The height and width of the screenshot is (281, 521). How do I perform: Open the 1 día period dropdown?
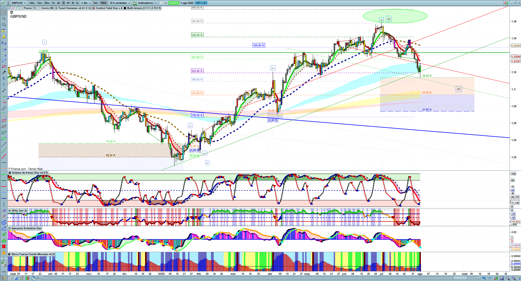tap(86, 3)
